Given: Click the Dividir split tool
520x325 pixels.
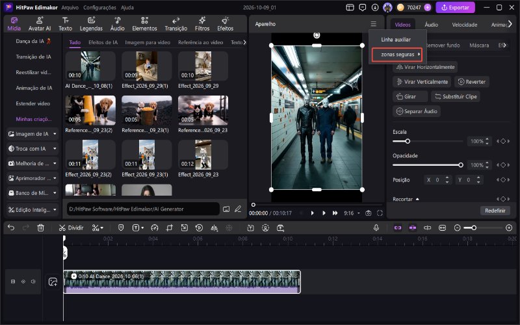Looking at the screenshot, I should [71, 228].
